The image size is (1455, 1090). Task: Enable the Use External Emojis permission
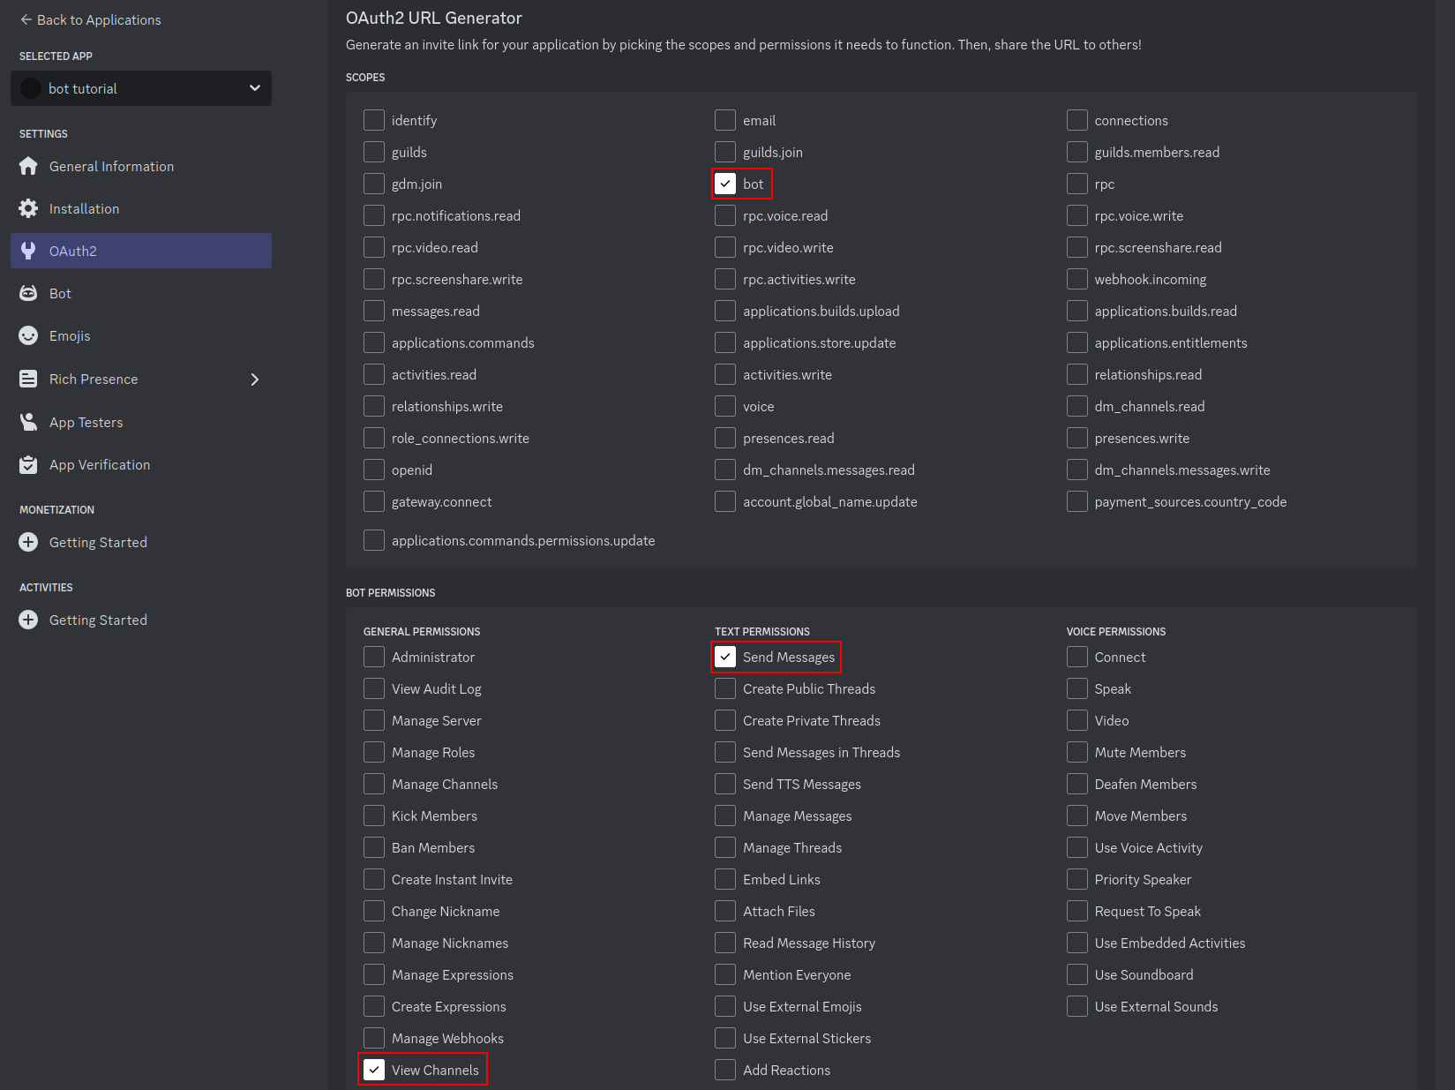pyautogui.click(x=725, y=1006)
